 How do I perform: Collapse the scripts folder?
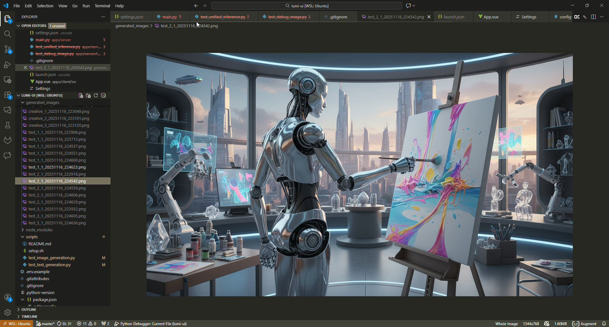click(x=23, y=237)
